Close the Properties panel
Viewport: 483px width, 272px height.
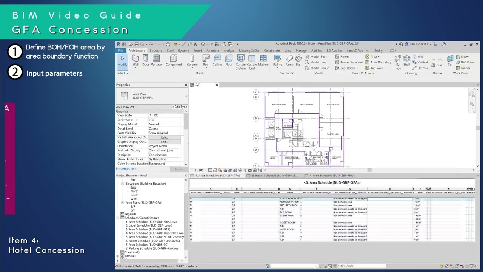point(186,85)
